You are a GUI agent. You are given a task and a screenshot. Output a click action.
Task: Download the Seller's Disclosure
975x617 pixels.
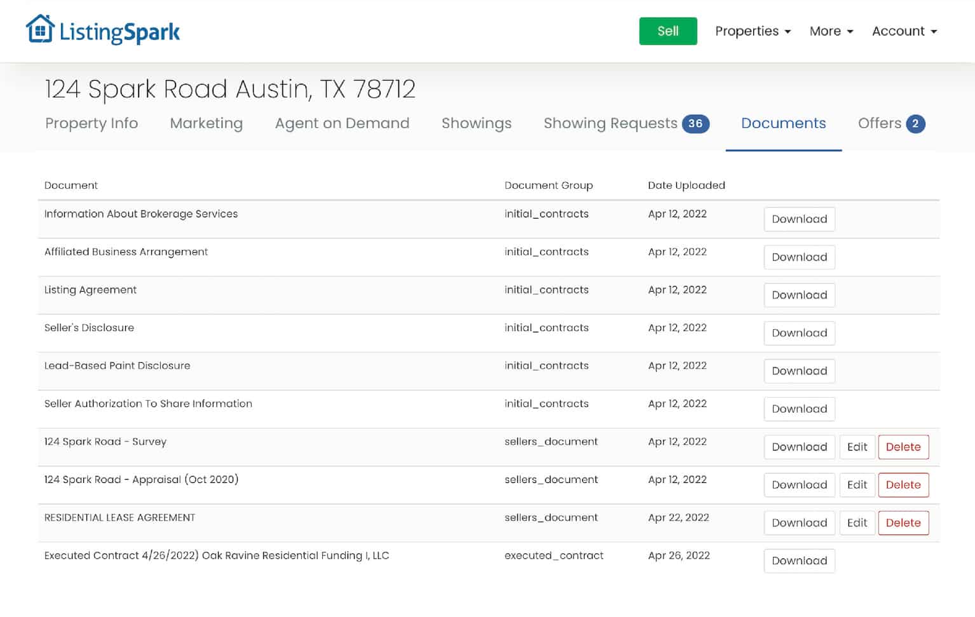(799, 333)
